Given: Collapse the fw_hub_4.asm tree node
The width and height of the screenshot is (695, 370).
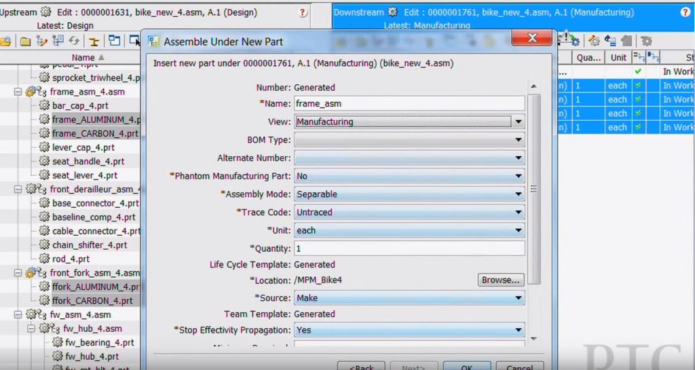Looking at the screenshot, I should point(31,329).
